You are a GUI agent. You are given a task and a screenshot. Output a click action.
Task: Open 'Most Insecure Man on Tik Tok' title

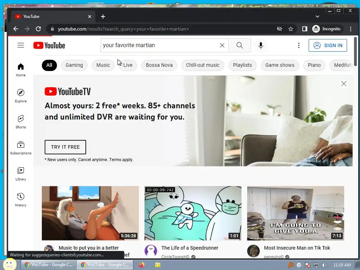(297, 248)
